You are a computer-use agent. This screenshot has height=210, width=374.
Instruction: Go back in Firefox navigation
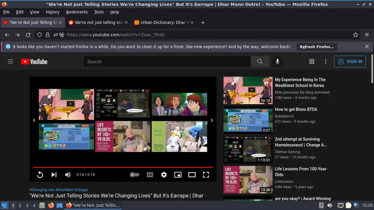tap(7, 35)
